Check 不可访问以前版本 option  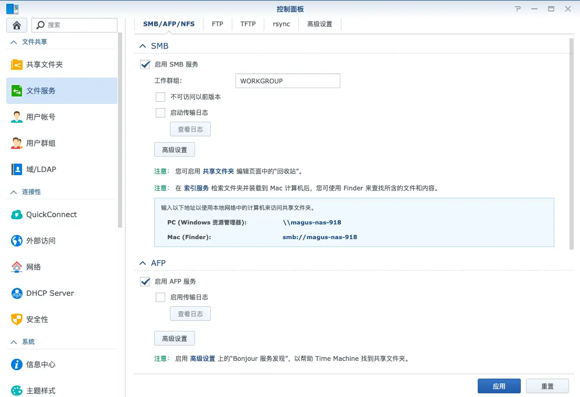click(160, 97)
